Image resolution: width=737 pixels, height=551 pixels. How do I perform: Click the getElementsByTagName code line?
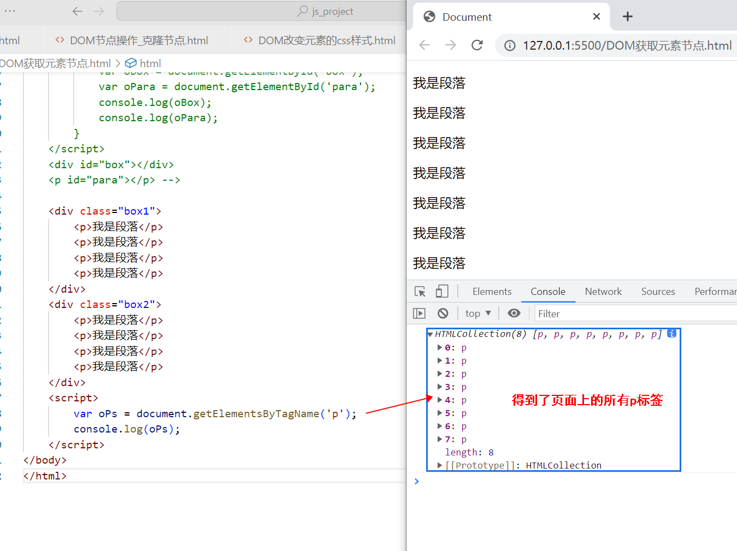pos(215,414)
